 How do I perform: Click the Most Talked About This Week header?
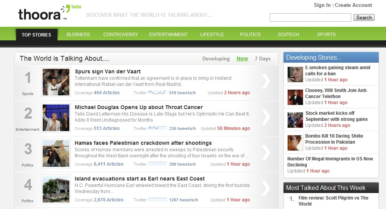click(331, 188)
